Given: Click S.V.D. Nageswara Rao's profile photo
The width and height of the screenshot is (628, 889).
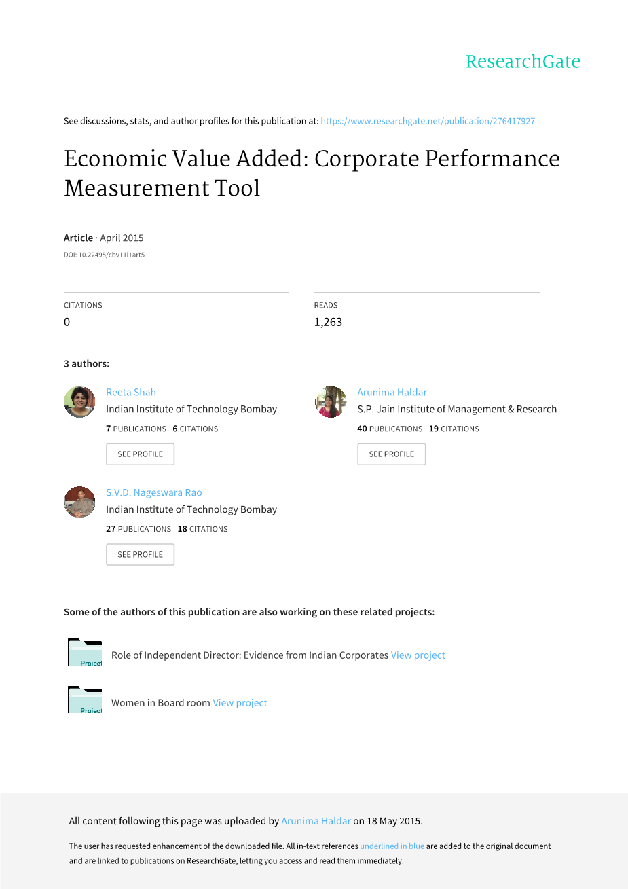Looking at the screenshot, I should (79, 502).
